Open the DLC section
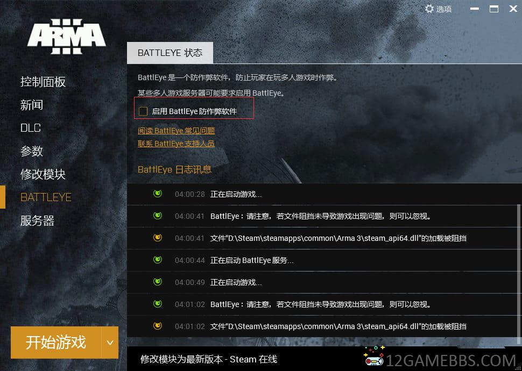522x371 pixels. tap(31, 128)
